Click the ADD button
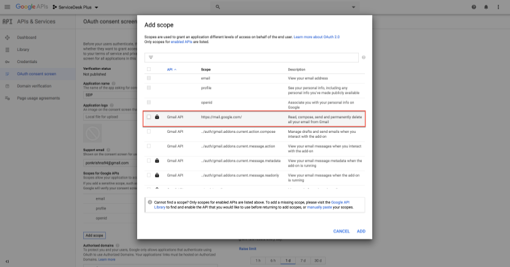Screen dimensions: 510x267 (361, 231)
